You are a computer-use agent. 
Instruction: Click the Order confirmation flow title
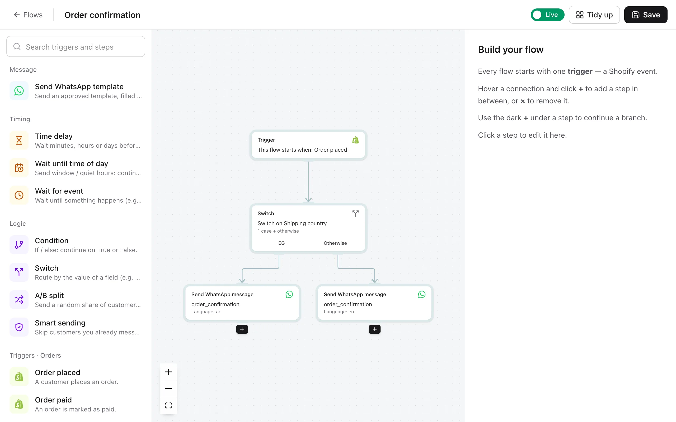tap(102, 15)
